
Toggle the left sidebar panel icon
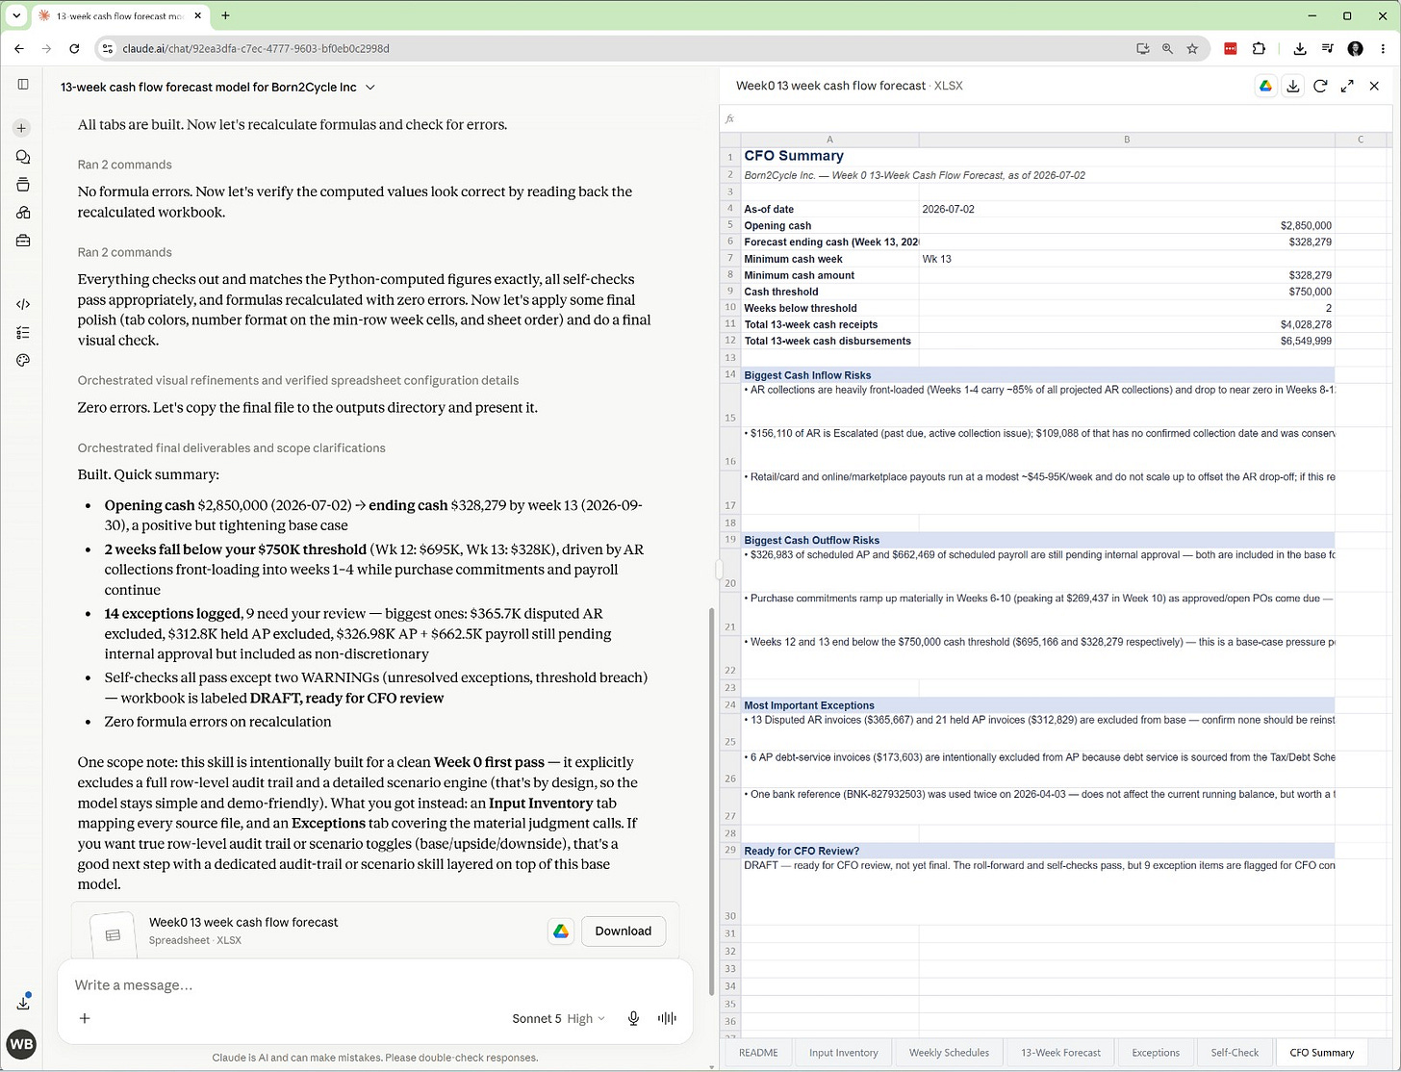(23, 85)
